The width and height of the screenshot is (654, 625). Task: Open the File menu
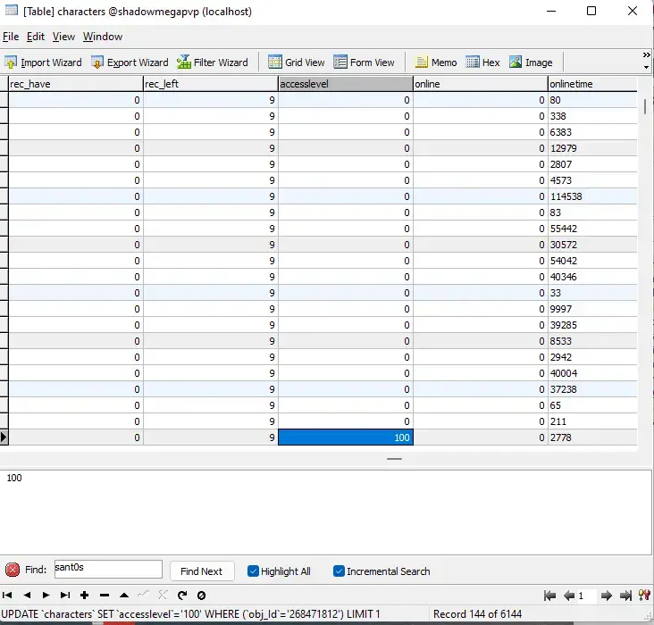pyautogui.click(x=11, y=37)
